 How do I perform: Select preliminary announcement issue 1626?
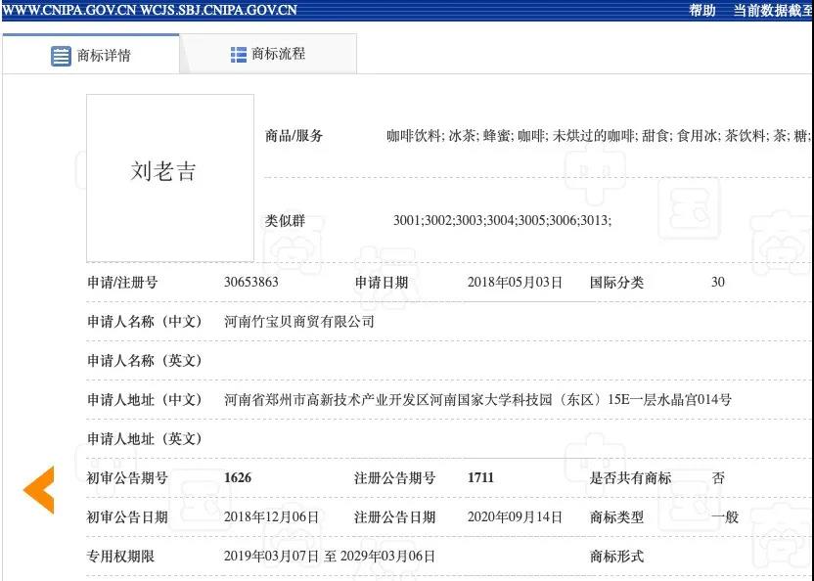coord(238,477)
